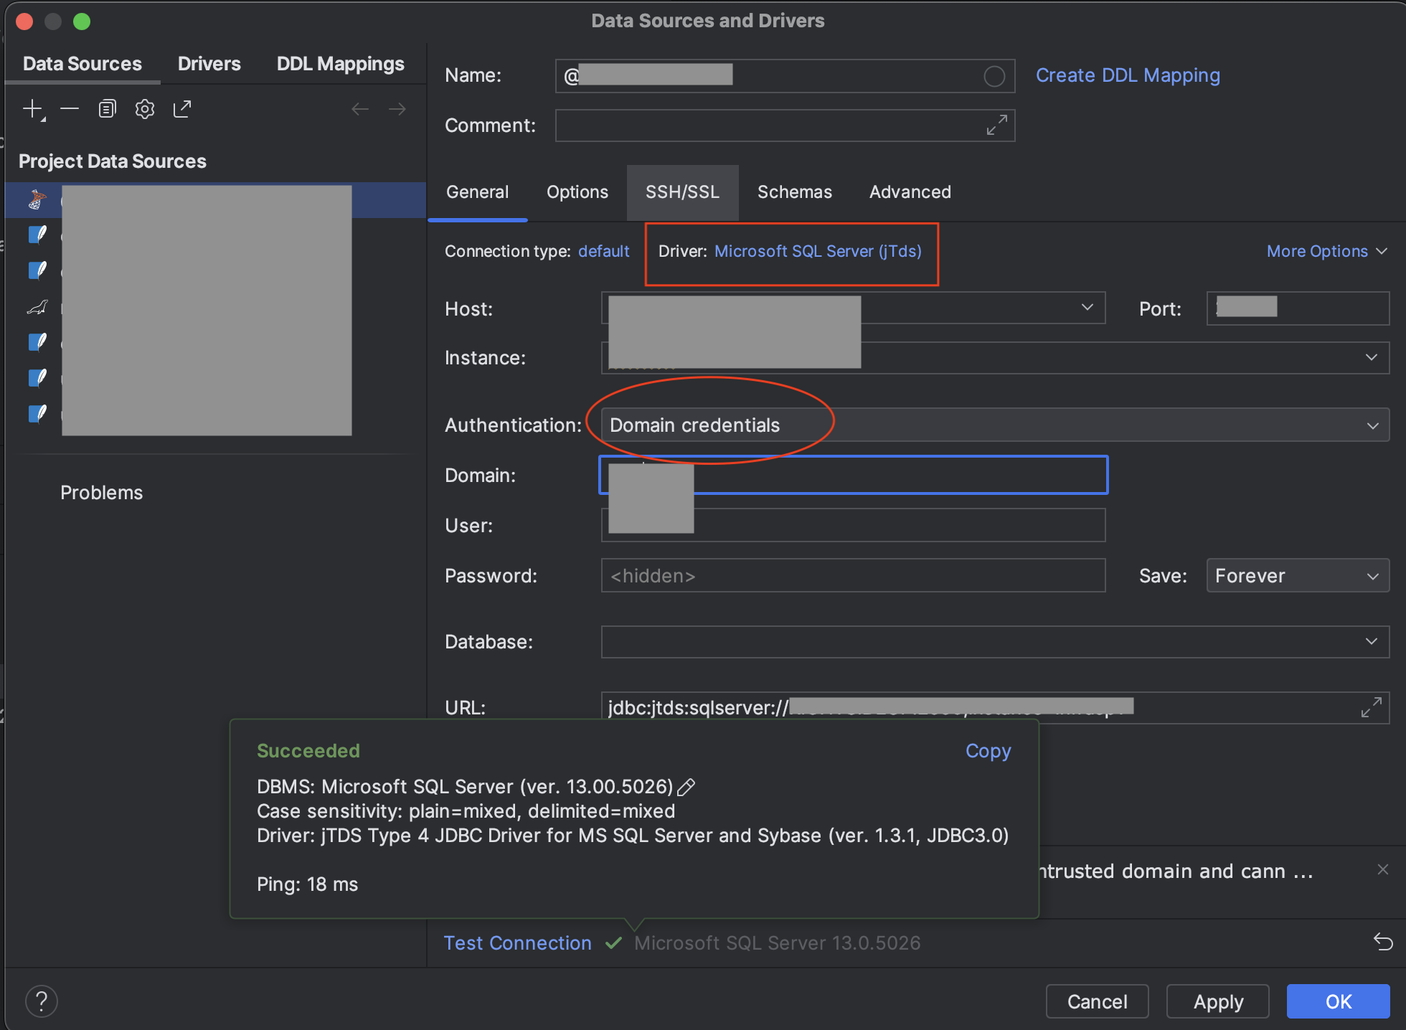Open the Save Forever dropdown

coord(1298,575)
